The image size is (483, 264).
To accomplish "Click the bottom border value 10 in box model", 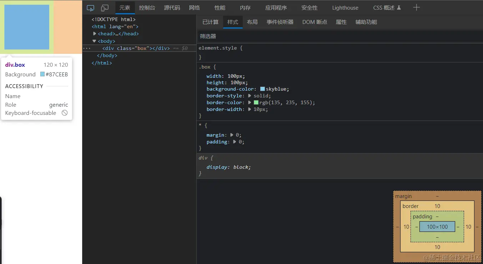I will 437,247.
